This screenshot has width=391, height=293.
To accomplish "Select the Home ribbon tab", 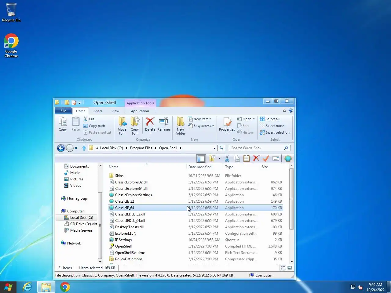I will coord(81,111).
